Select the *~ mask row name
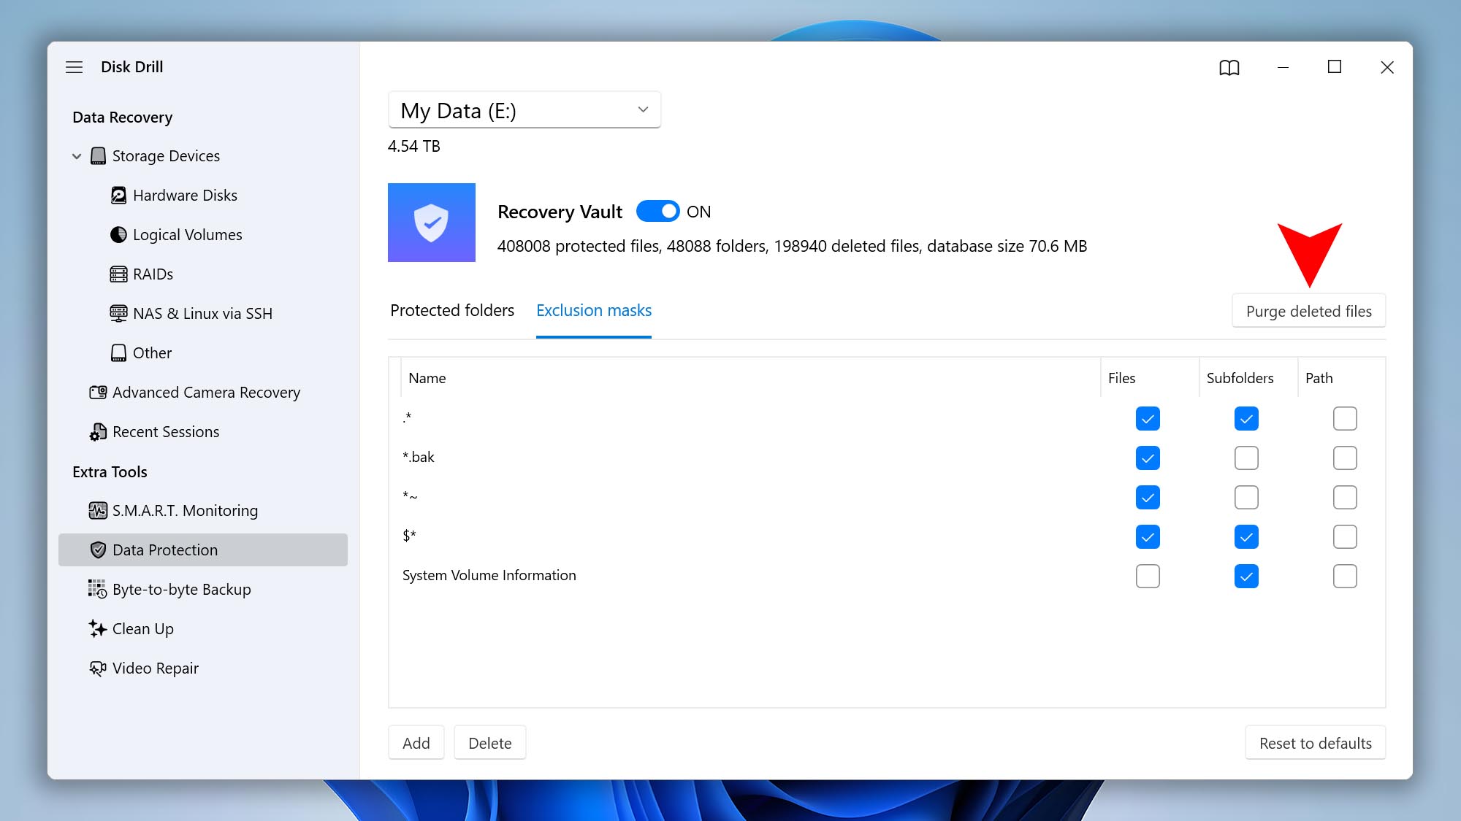This screenshot has width=1461, height=821. 410,496
